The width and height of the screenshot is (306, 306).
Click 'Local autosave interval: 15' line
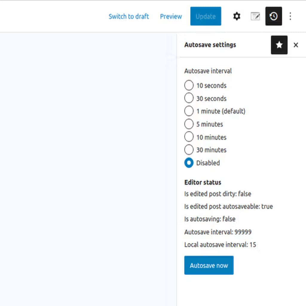point(220,245)
